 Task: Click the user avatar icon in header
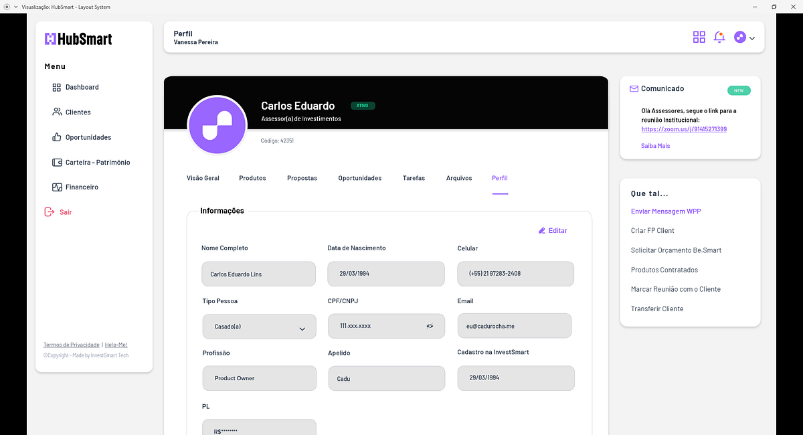(740, 37)
